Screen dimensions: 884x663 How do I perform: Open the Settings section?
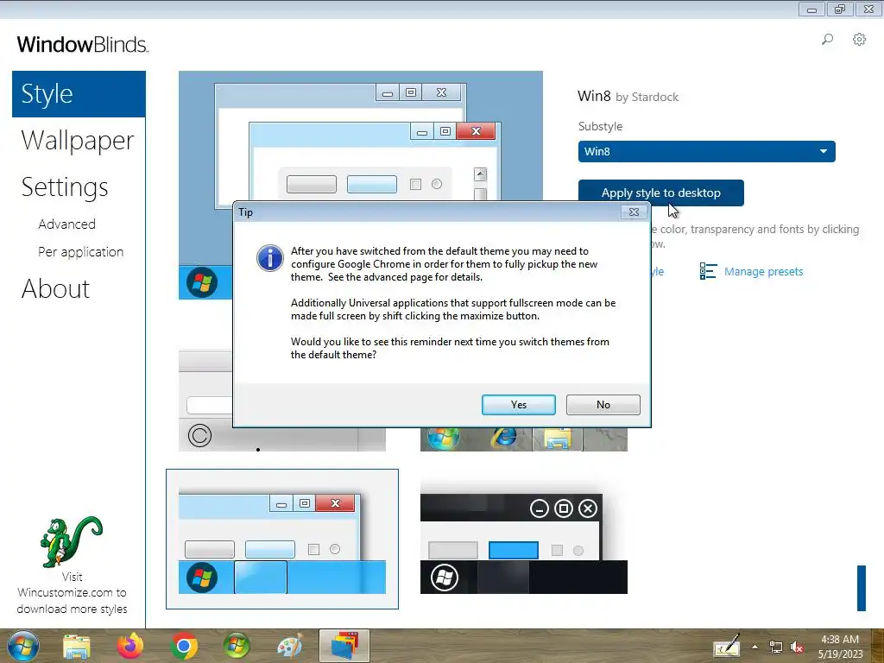pos(65,187)
